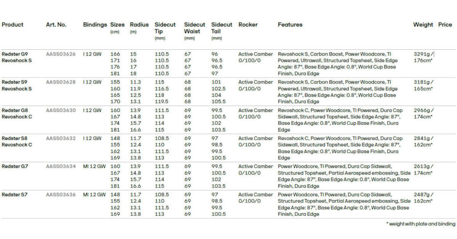
Task: Click the Product column header
Action: (x=12, y=25)
